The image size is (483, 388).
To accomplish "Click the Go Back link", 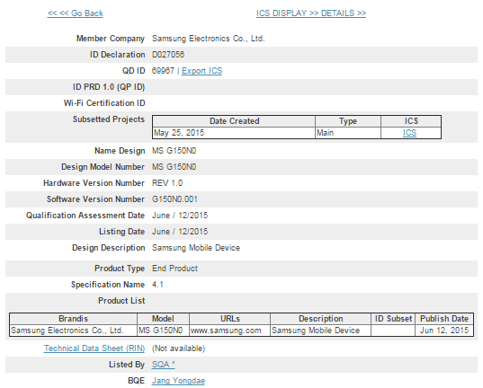I will (x=76, y=13).
